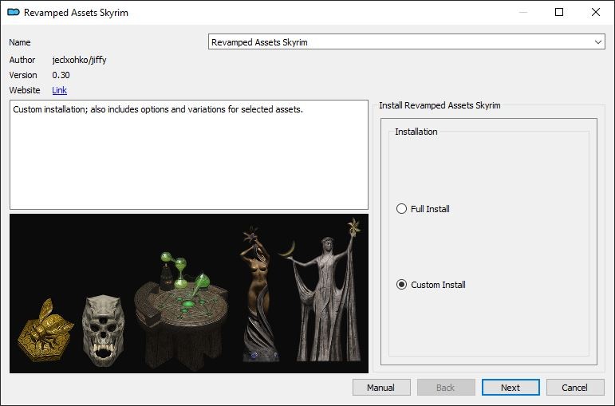Click the Manual button
This screenshot has height=406, width=615.
(381, 388)
